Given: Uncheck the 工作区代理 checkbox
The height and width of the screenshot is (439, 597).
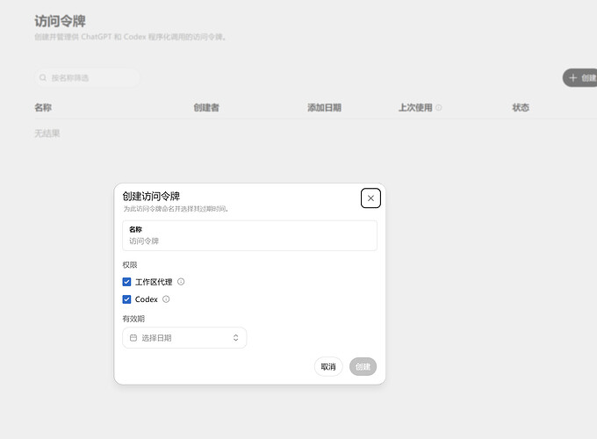Looking at the screenshot, I should [x=126, y=282].
